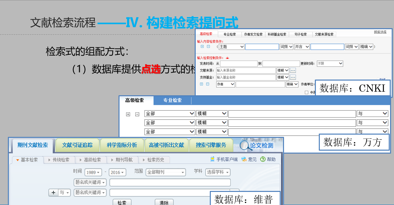The width and height of the screenshot is (394, 205).
Task: Switch to 维普 高级检索 sub-tab
Action: (x=90, y=160)
